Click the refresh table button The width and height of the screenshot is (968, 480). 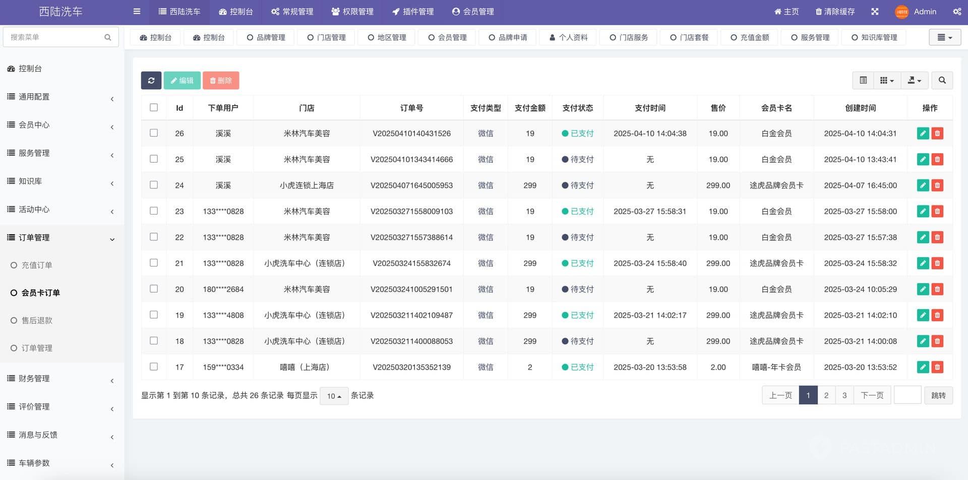pyautogui.click(x=151, y=81)
